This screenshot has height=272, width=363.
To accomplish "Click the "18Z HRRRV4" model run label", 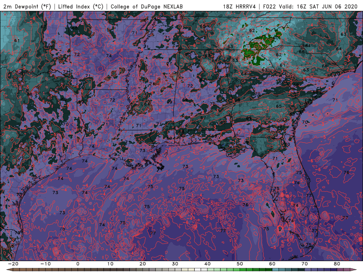I will pos(239,6).
